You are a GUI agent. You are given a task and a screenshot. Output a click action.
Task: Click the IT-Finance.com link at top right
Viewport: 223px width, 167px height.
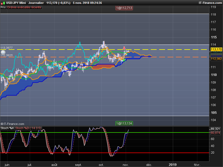(210, 3)
